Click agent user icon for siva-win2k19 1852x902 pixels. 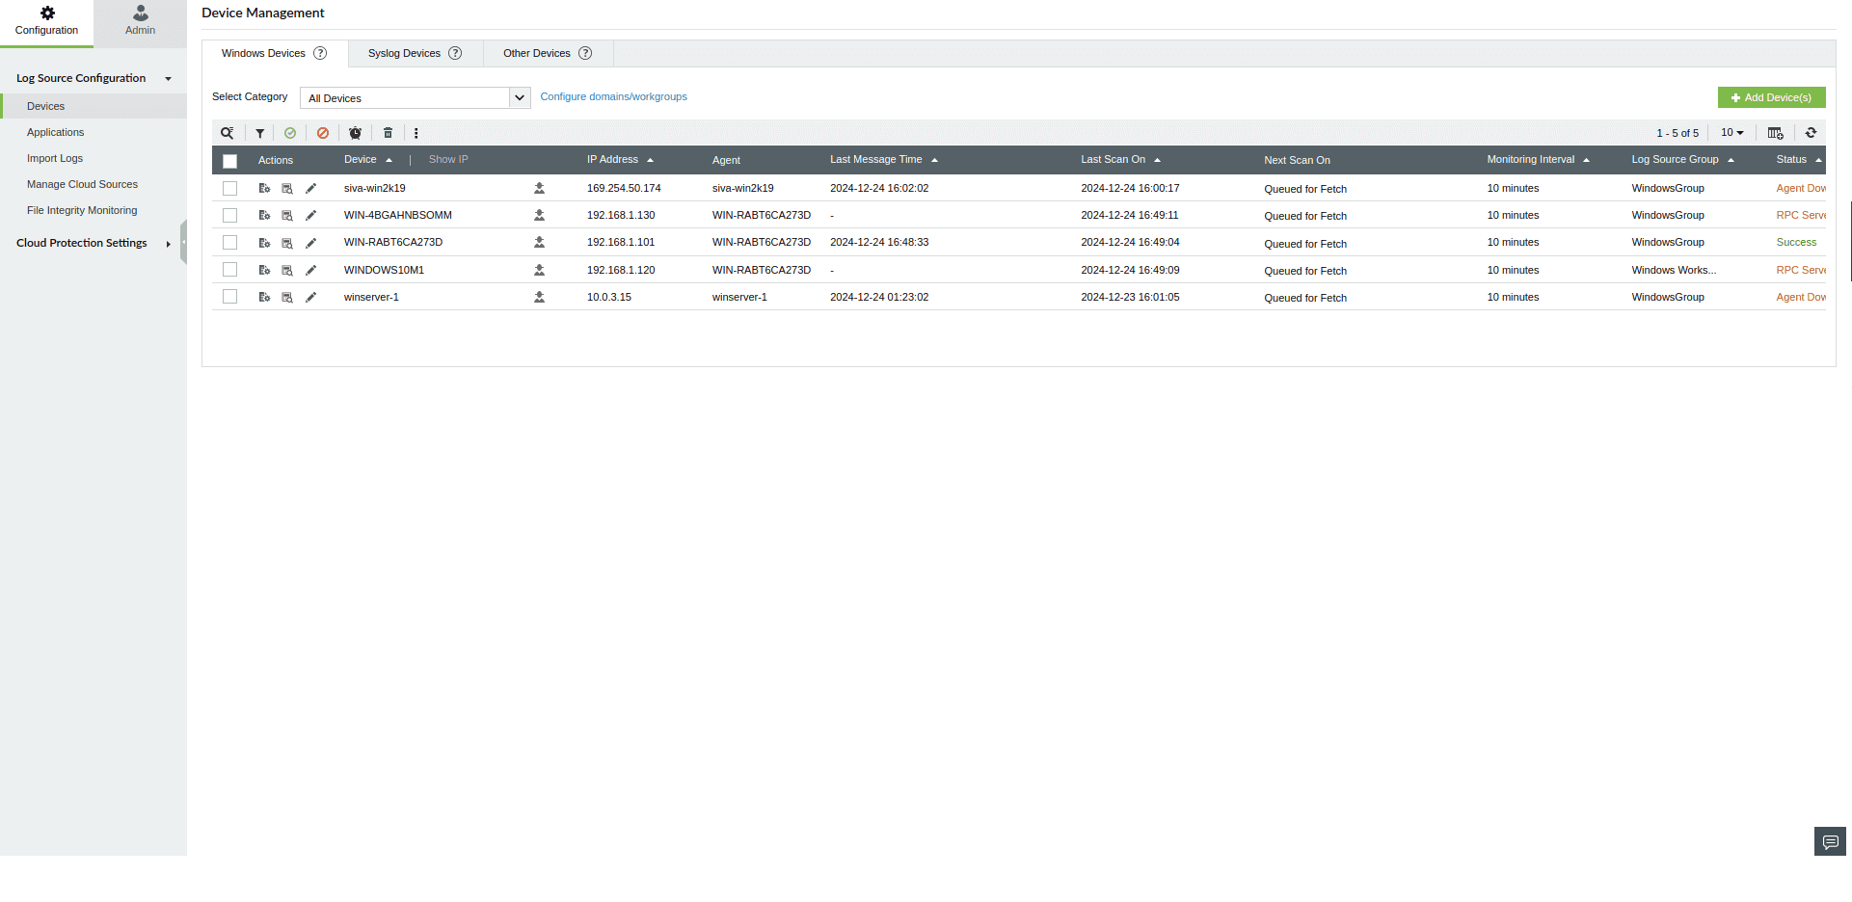(x=539, y=188)
